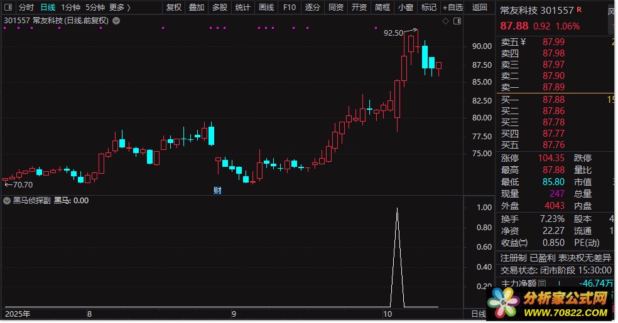The height and width of the screenshot is (323, 618).
Task: Click the 2025年 time axis label
Action: click(x=18, y=314)
